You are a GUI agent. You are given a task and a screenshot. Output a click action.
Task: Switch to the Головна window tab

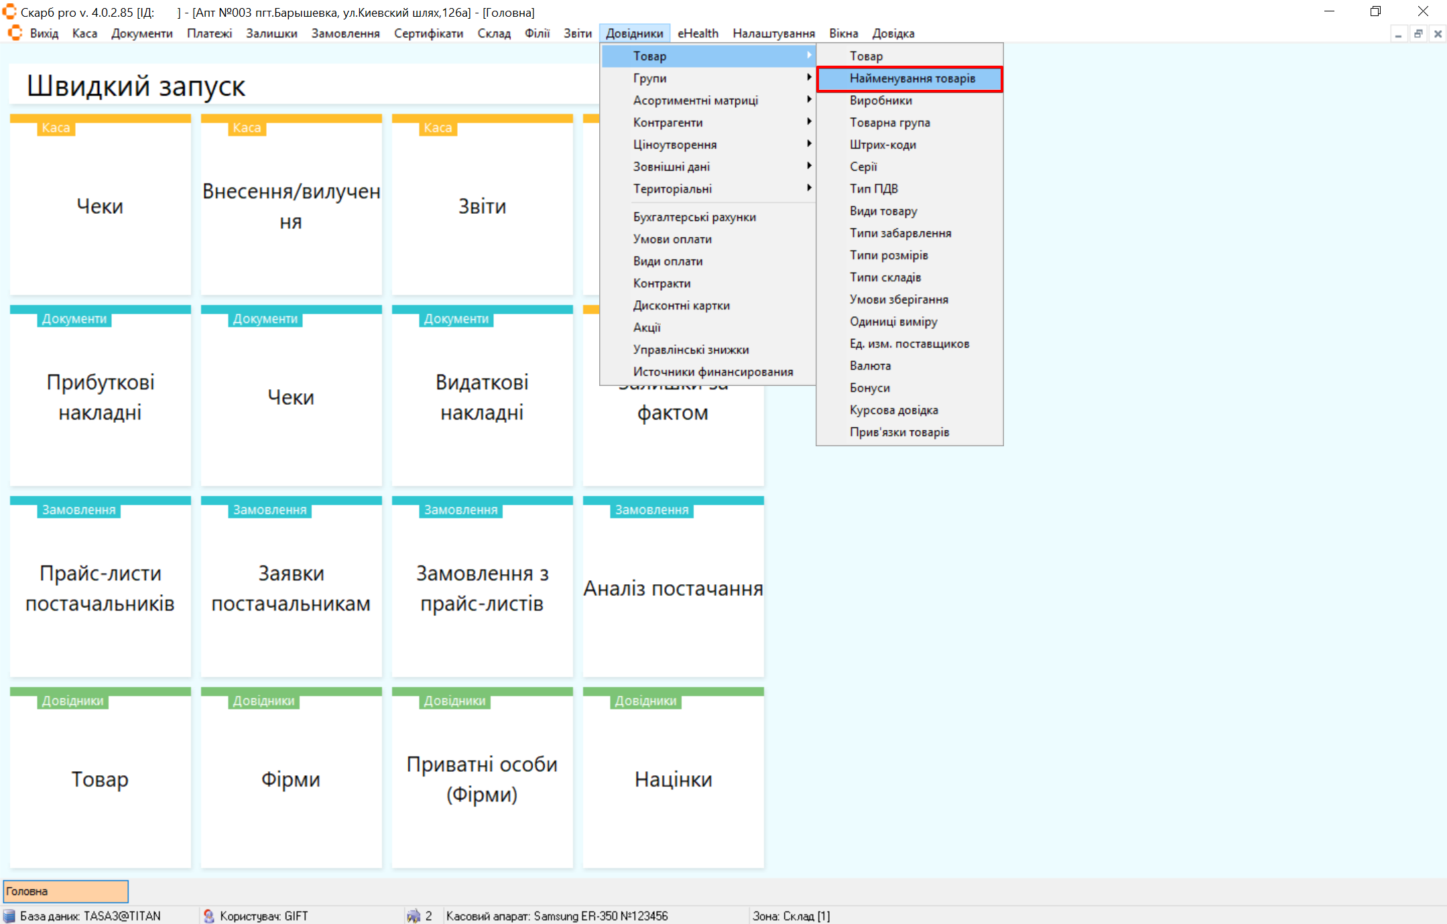tap(66, 891)
